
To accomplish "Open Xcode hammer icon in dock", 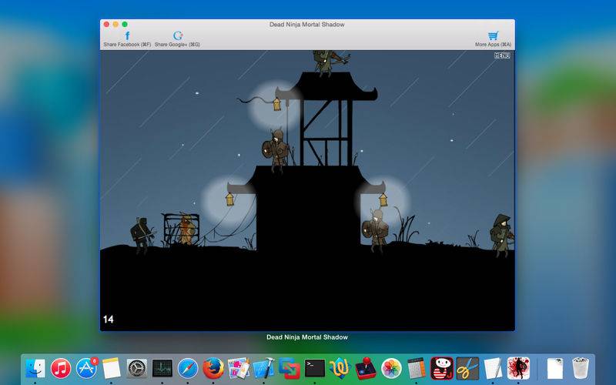I will [264, 369].
